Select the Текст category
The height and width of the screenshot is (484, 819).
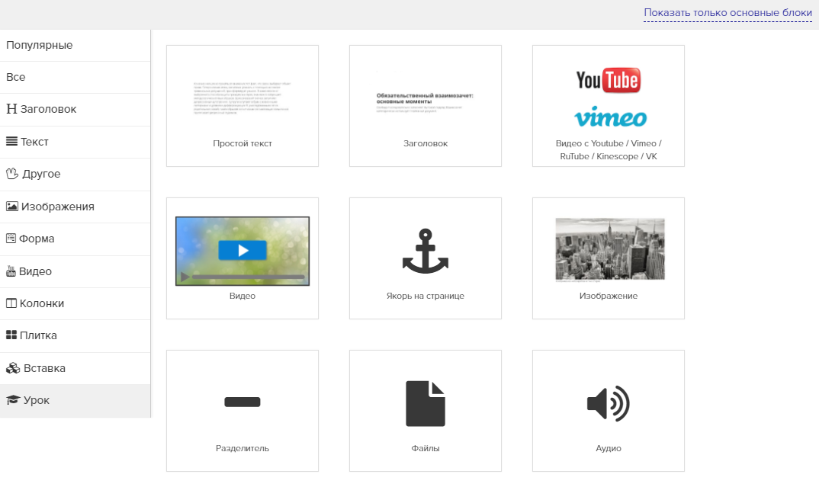click(34, 142)
